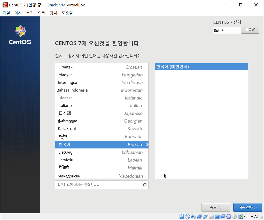Select Hrvatski Croatian language
The height and width of the screenshot is (220, 264).
[x=102, y=67]
